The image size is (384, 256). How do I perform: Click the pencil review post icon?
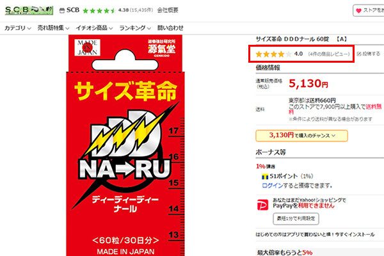click(x=359, y=54)
